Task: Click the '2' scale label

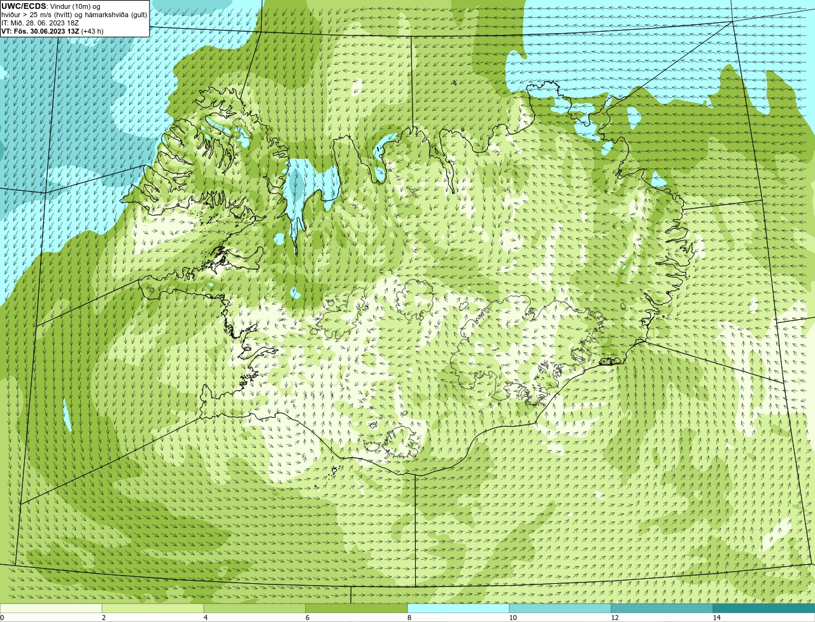Action: pos(104,618)
